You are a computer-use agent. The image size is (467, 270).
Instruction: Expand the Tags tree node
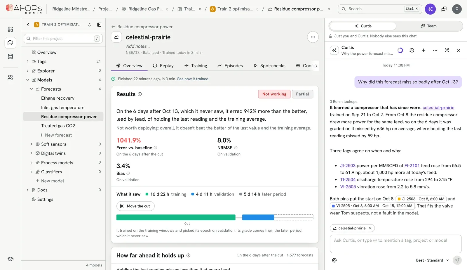27,61
